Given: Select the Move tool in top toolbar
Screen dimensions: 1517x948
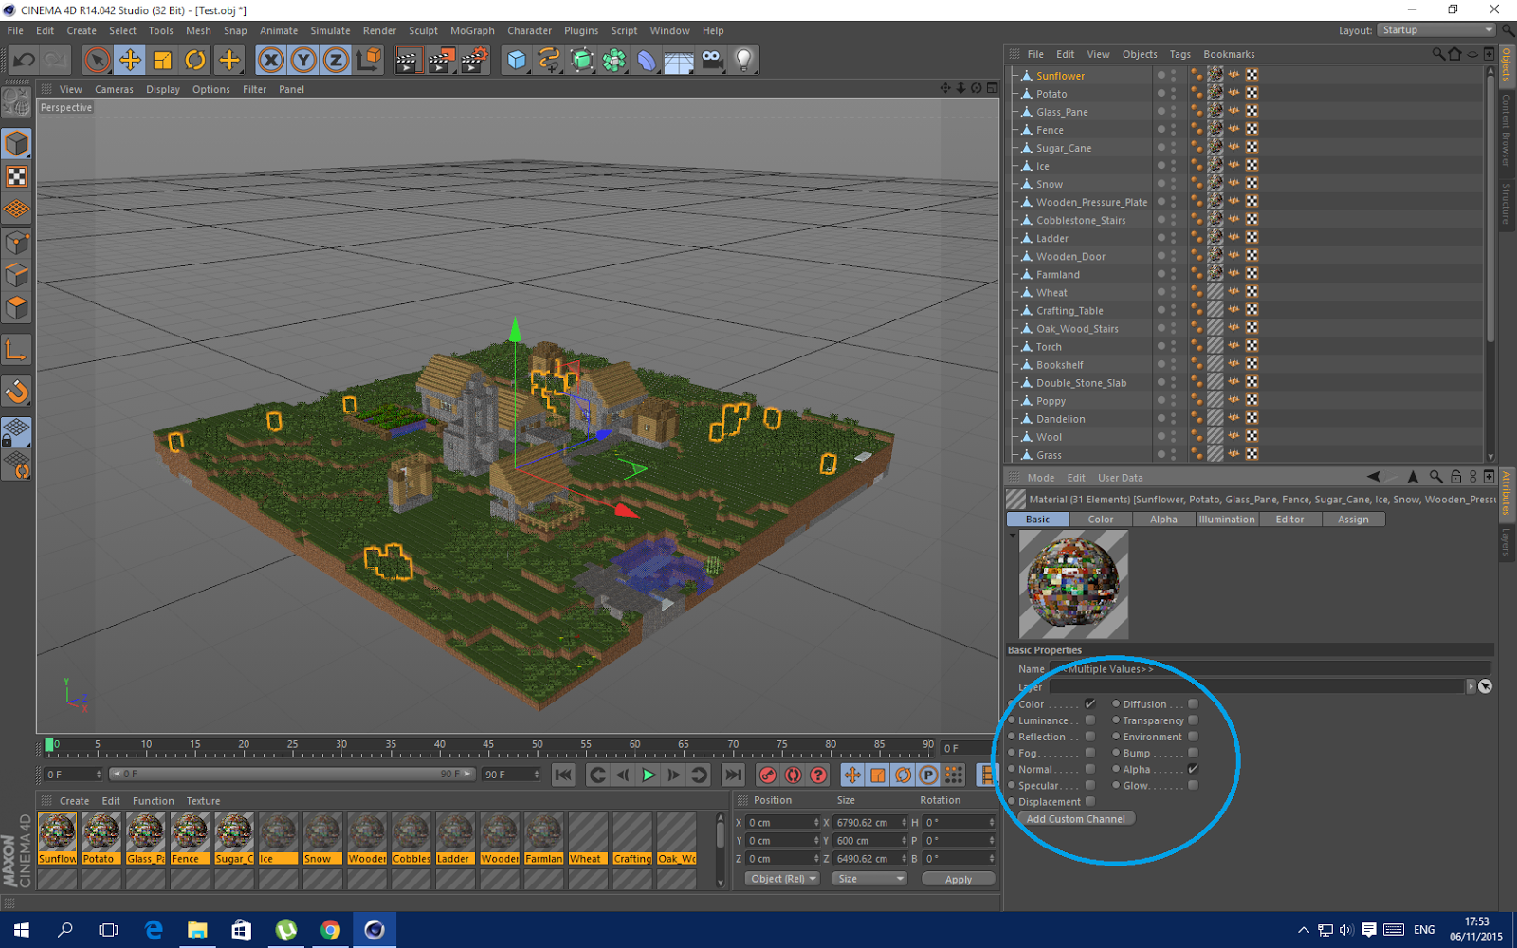Looking at the screenshot, I should [x=130, y=61].
